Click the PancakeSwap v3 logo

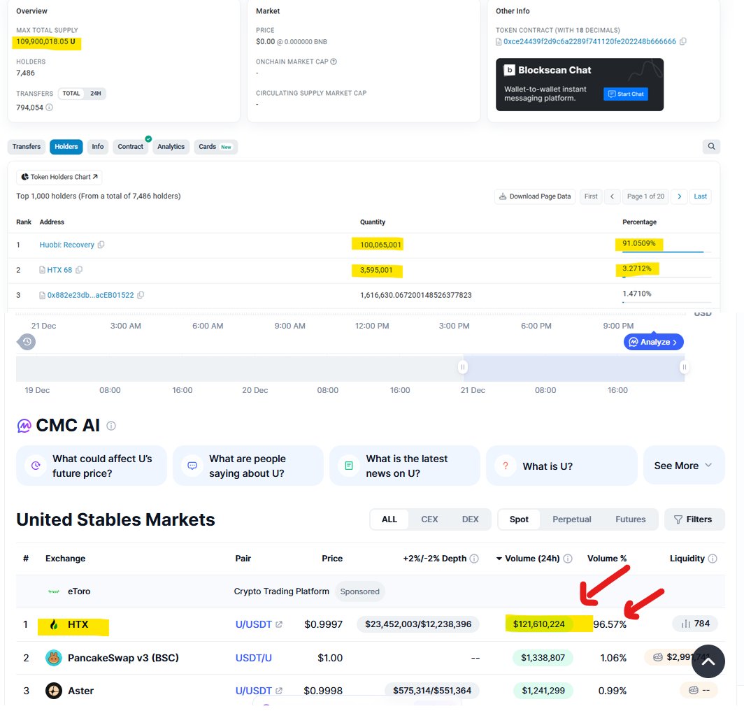(54, 658)
